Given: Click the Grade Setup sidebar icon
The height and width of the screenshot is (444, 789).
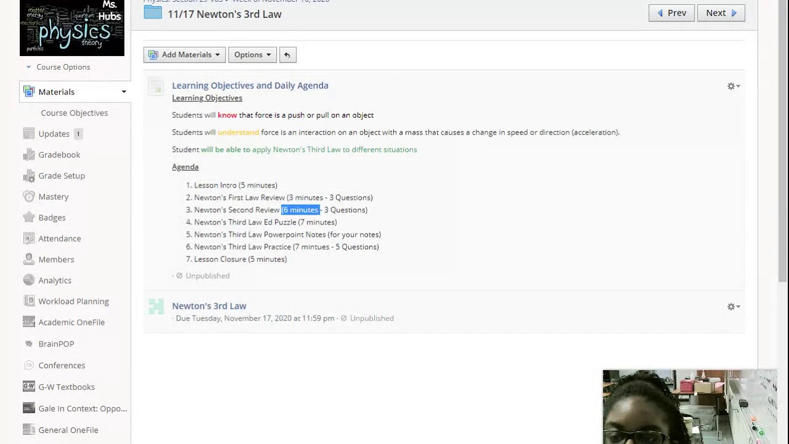Looking at the screenshot, I should point(28,176).
